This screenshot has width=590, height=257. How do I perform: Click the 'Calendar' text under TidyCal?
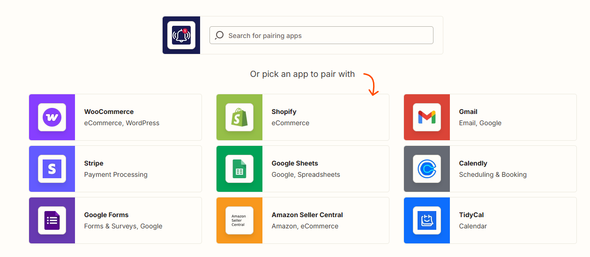click(473, 226)
